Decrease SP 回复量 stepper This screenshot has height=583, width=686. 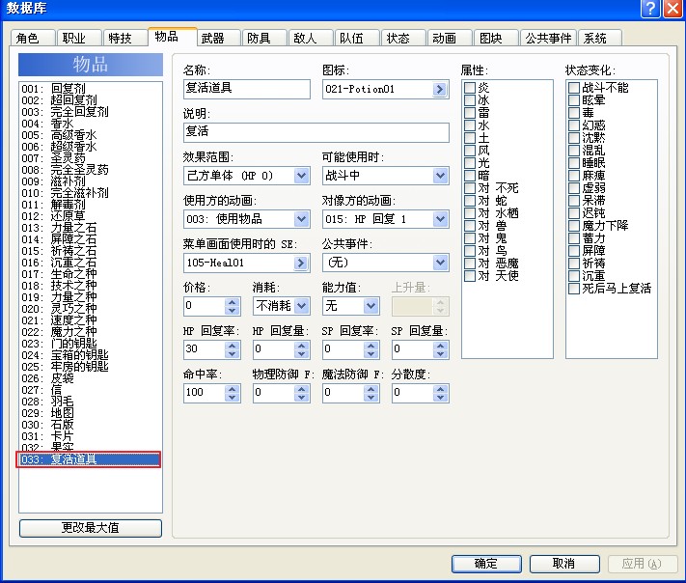[441, 353]
